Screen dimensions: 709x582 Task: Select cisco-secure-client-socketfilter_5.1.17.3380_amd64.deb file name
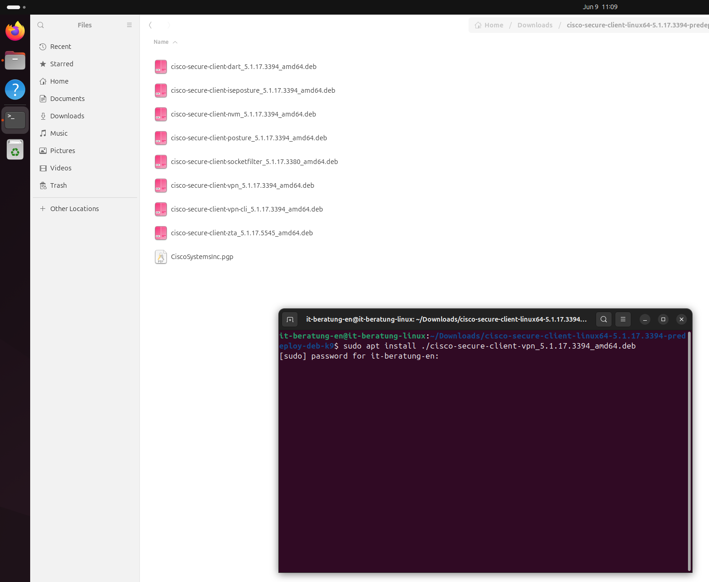[x=255, y=162]
